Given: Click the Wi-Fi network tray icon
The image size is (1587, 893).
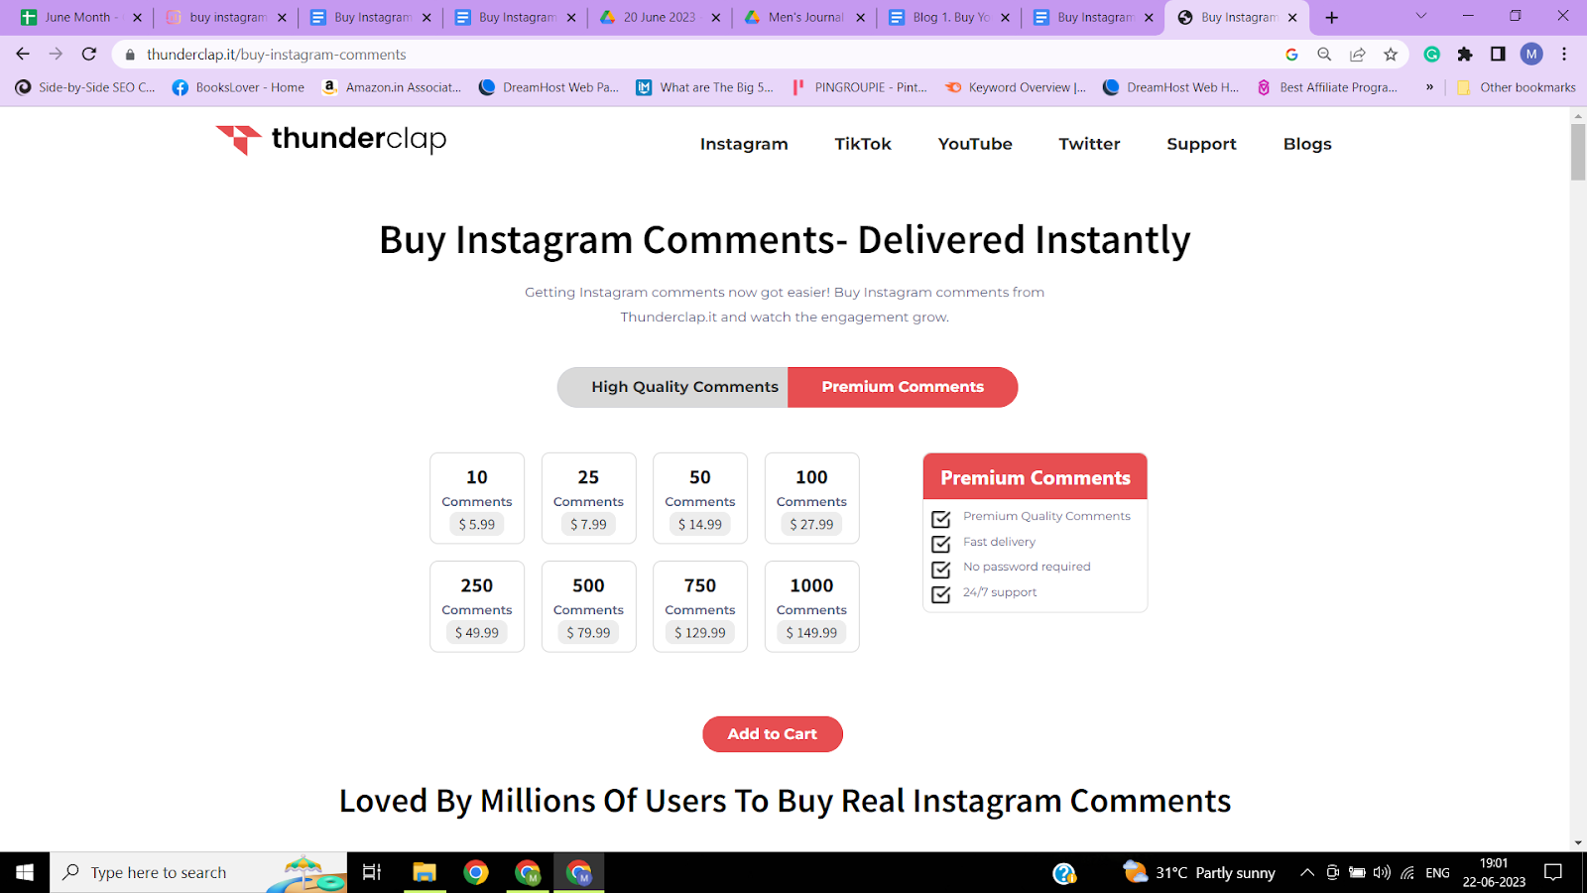Looking at the screenshot, I should (1407, 873).
